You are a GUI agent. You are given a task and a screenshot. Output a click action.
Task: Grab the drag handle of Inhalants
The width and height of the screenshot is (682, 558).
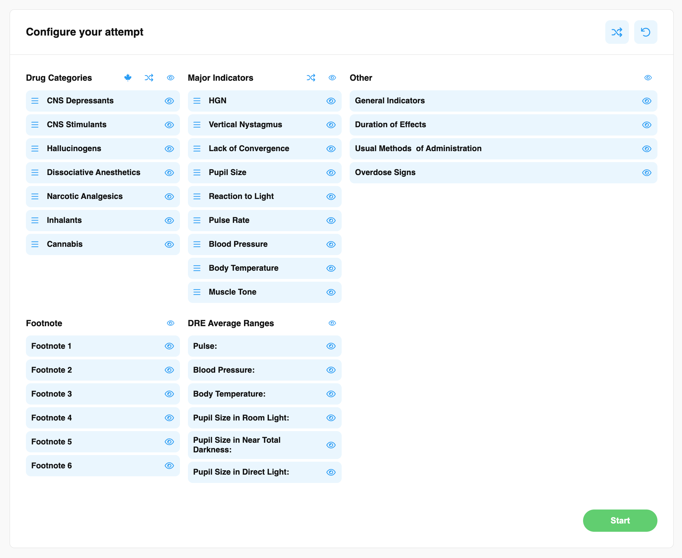[35, 220]
